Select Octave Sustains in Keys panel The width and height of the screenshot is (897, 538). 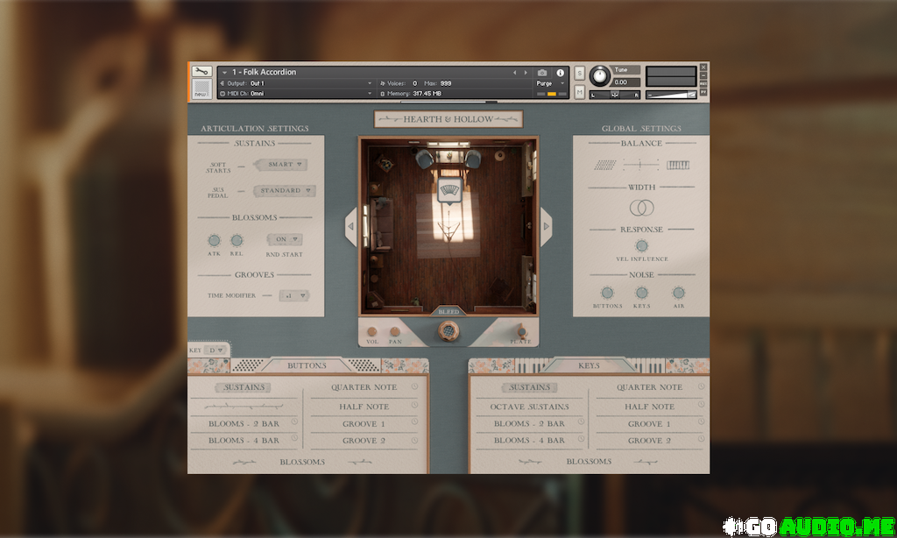530,407
